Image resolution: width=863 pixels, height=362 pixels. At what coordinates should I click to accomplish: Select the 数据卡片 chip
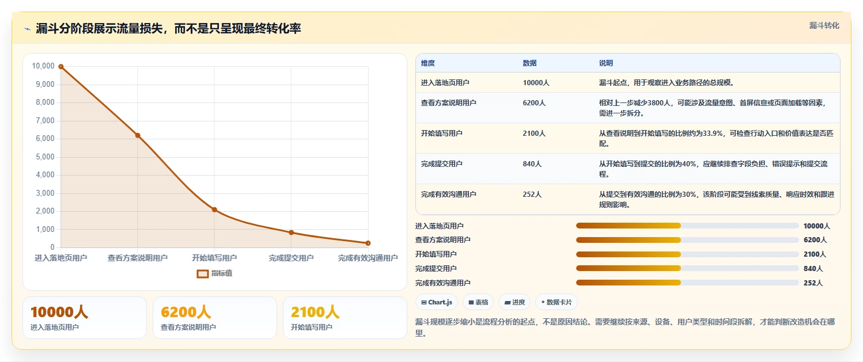(x=556, y=302)
